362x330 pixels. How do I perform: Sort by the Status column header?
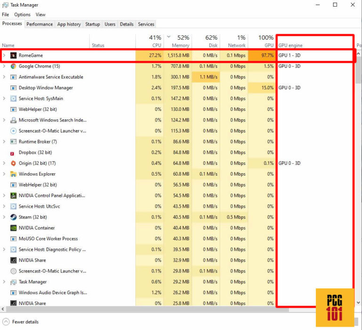coord(113,41)
